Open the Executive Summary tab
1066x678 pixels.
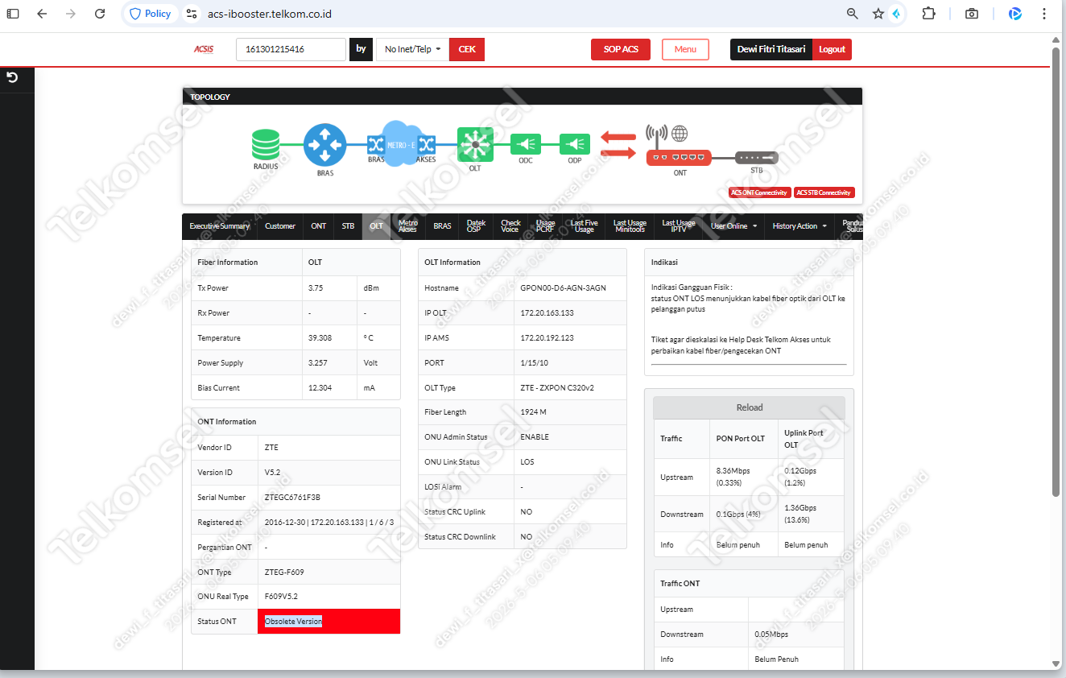tap(220, 226)
